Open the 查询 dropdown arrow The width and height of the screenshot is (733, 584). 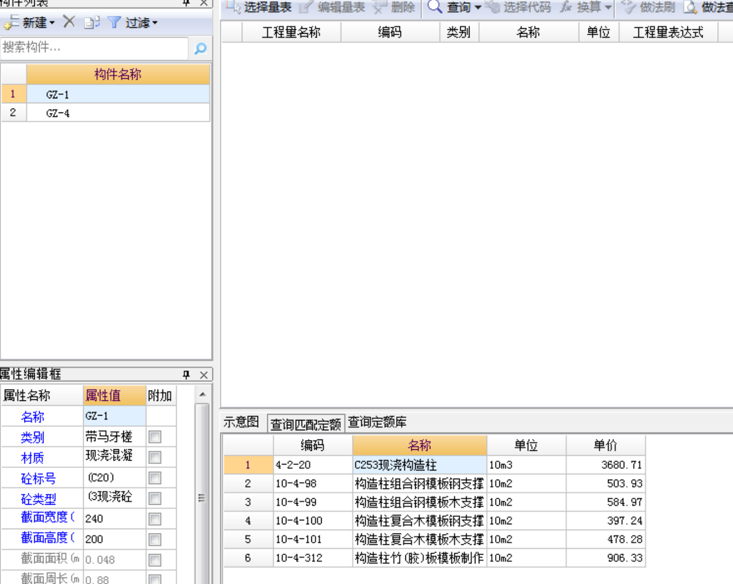tap(478, 8)
